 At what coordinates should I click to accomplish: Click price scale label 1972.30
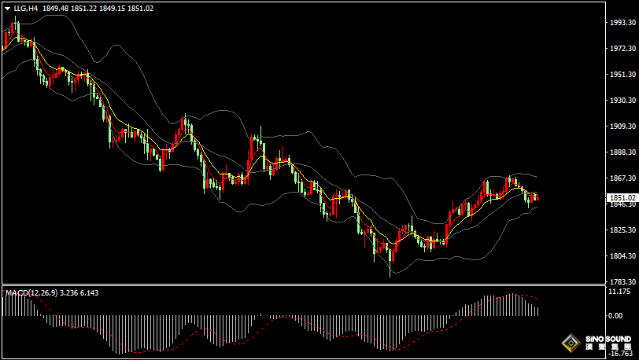623,49
